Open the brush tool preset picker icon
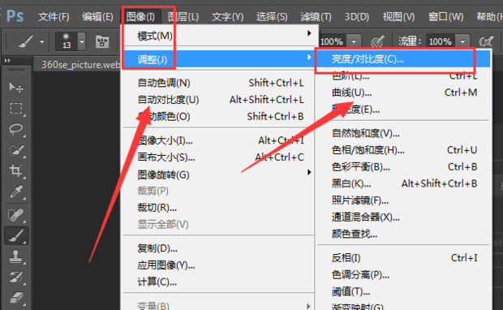Image resolution: width=503 pixels, height=310 pixels. pos(26,41)
